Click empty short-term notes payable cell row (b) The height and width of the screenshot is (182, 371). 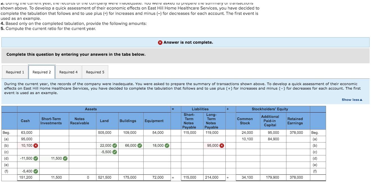[x=192, y=146]
